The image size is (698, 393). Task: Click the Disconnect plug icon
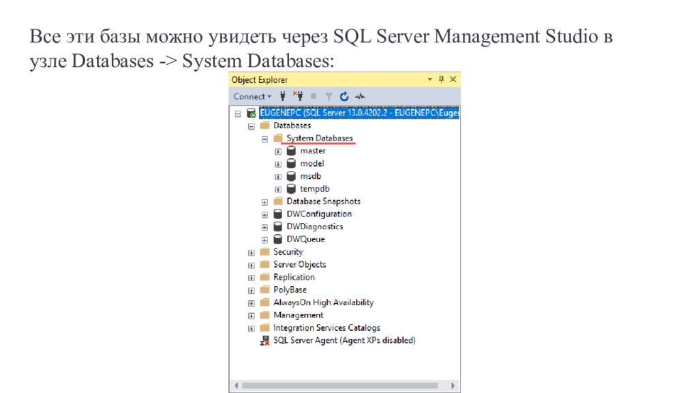coord(298,96)
